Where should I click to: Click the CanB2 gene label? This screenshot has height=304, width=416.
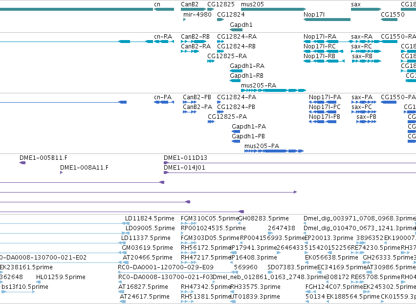(x=190, y=4)
